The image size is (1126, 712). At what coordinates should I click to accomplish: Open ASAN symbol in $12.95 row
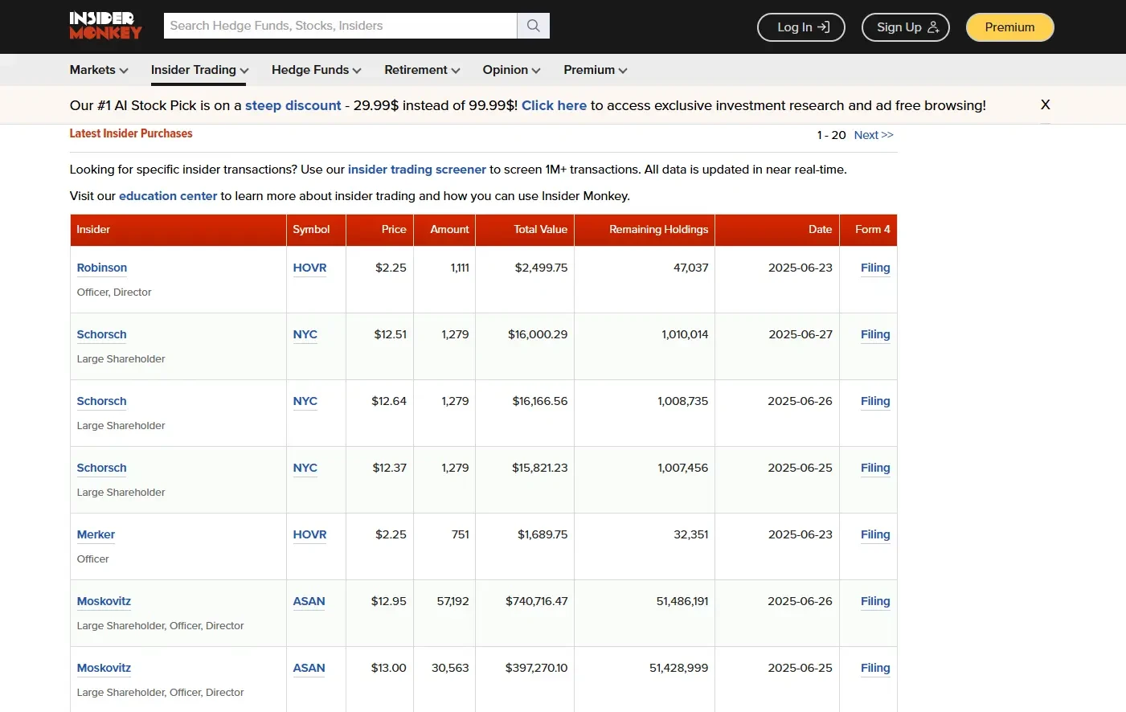click(x=309, y=601)
